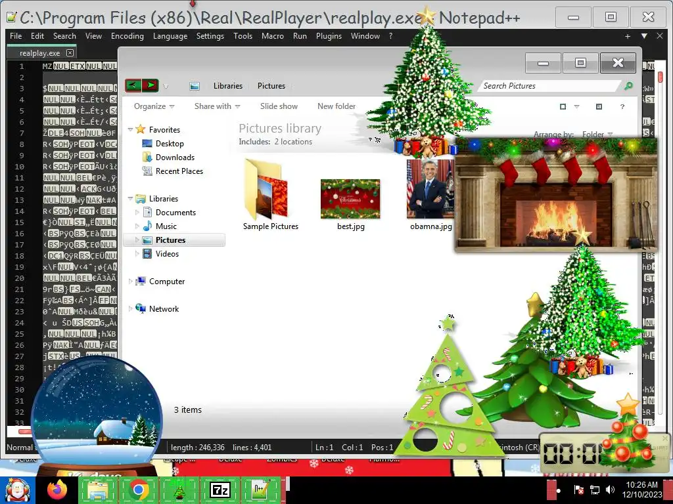Click the red Forward arrow in Explorer
Screen dimensions: 673x504
point(151,85)
